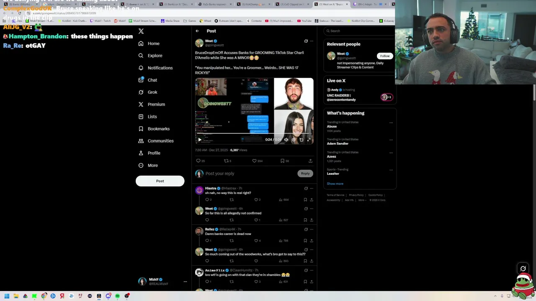Screen dimensions: 536x301
Task: Bookmark Hiastra's reply
Action: pyautogui.click(x=305, y=200)
